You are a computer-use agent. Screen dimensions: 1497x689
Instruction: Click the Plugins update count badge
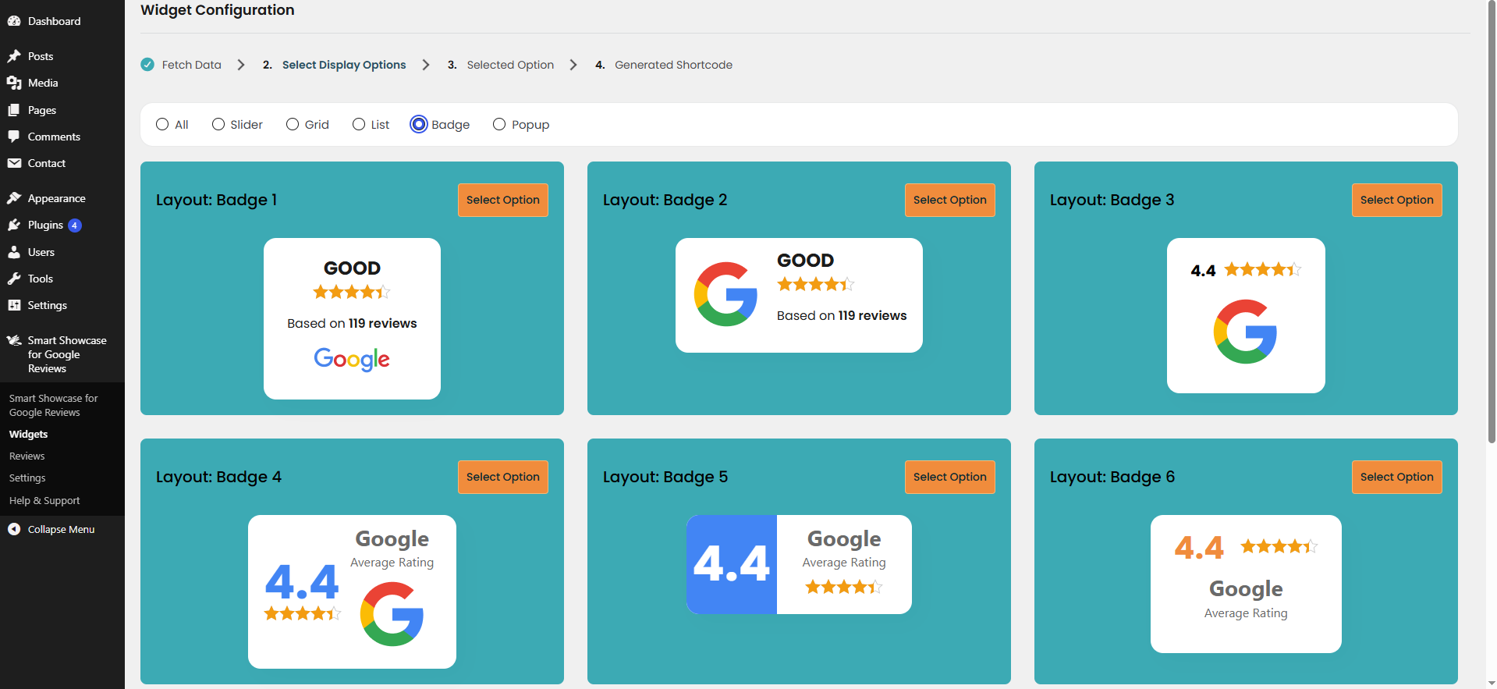(x=75, y=226)
